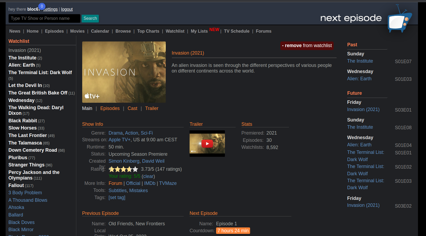Screen dimensions: 426x236
Task: Open the Movies menu item
Action: [77, 31]
